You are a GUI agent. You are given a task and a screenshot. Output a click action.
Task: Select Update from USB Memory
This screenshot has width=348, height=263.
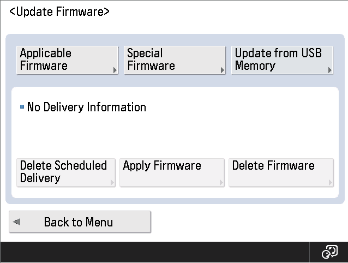(282, 60)
